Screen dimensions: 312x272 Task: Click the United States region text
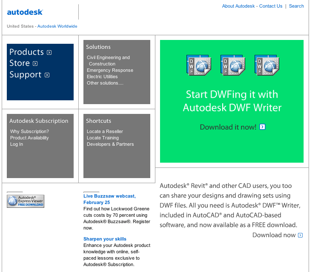click(x=20, y=26)
